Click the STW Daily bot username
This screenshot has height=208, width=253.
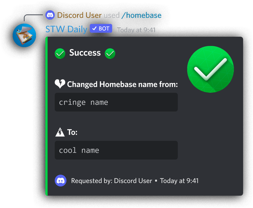(x=66, y=29)
